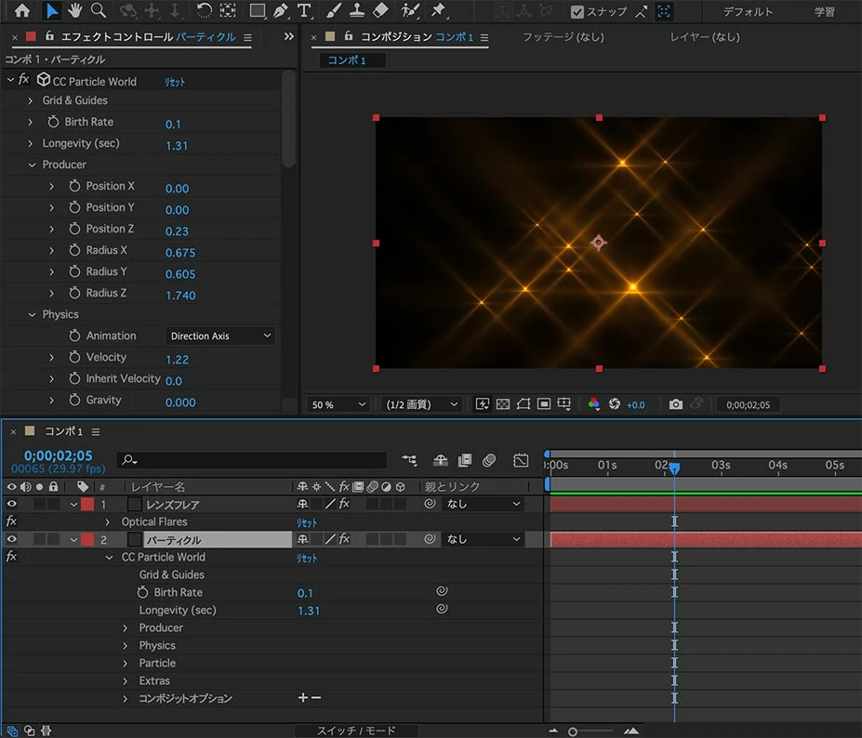Viewport: 862px width, 738px height.
Task: Click the Home icon
Action: tap(22, 11)
